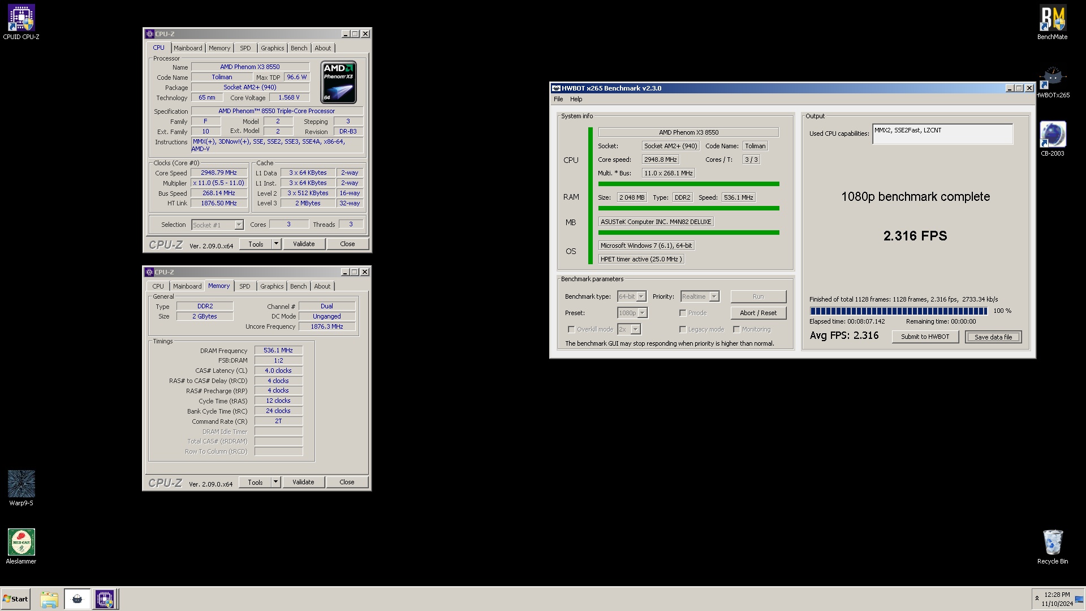Open the Aleslammer desktop shortcut
This screenshot has height=611, width=1086.
point(21,546)
